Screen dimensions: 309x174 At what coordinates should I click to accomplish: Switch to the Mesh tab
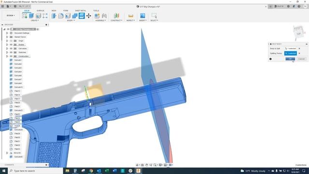(54, 11)
